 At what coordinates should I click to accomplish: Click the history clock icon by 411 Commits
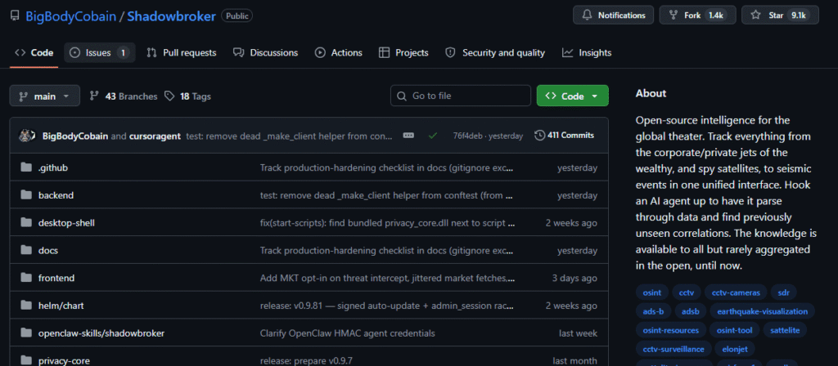click(540, 136)
